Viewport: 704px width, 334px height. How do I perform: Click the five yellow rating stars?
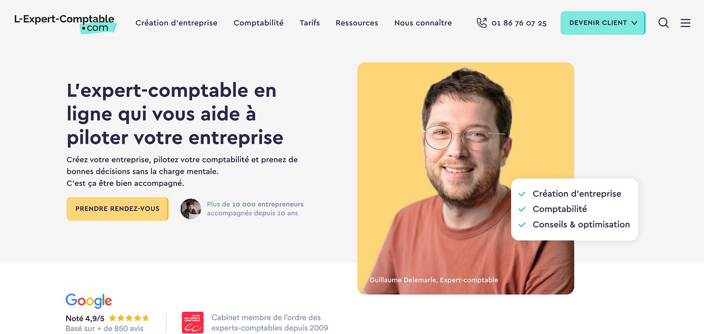click(129, 318)
